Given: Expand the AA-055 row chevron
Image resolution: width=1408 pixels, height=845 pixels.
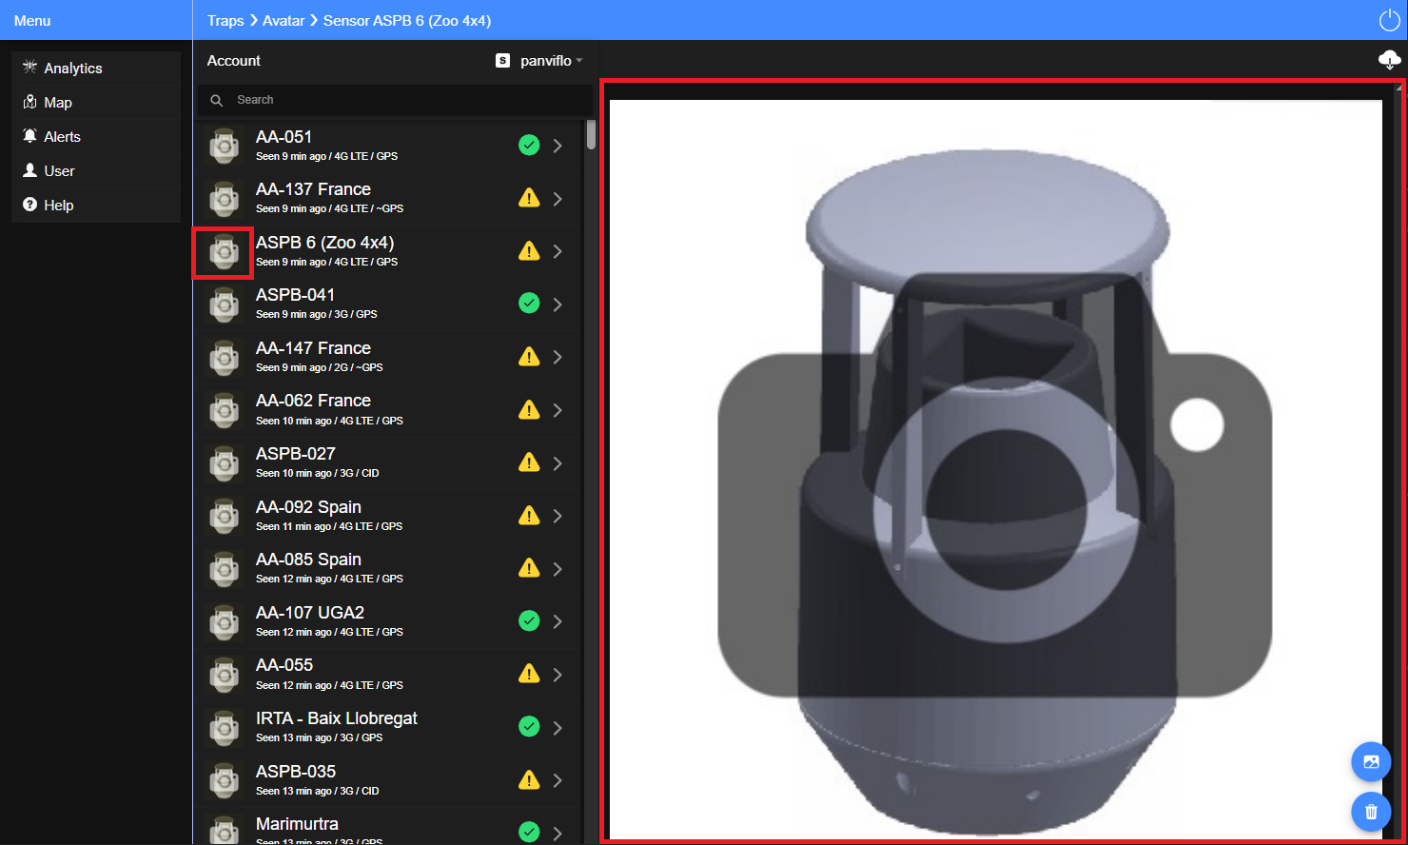Looking at the screenshot, I should [x=557, y=675].
